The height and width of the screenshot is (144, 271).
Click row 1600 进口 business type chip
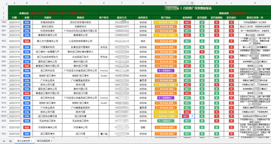tap(187, 27)
